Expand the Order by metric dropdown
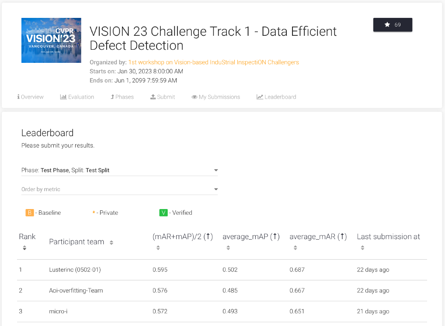The height and width of the screenshot is (326, 445). pyautogui.click(x=119, y=189)
